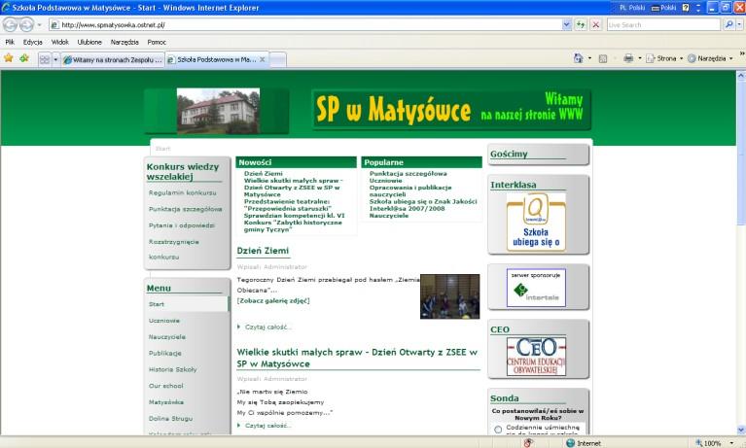Open Our school in the Menu sidebar
Viewport: 746px width, 448px height.
tap(165, 386)
